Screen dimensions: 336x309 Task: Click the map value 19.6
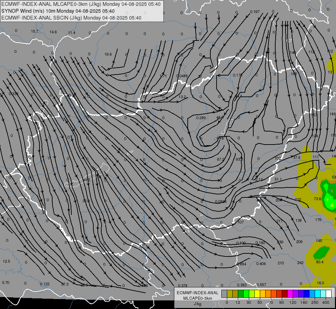108,54
